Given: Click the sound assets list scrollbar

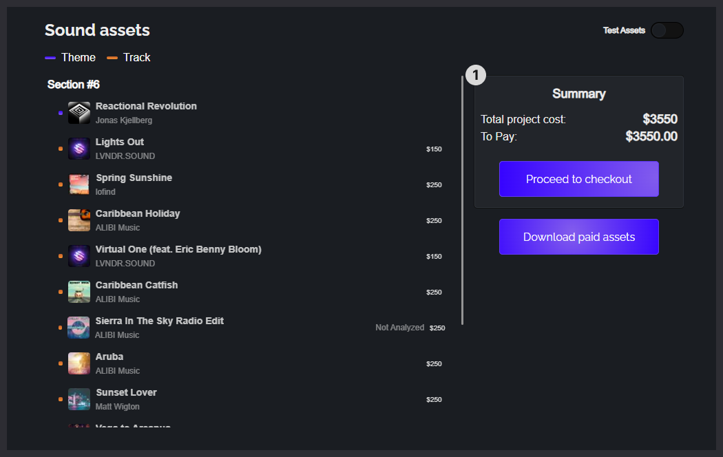Looking at the screenshot, I should 463,200.
